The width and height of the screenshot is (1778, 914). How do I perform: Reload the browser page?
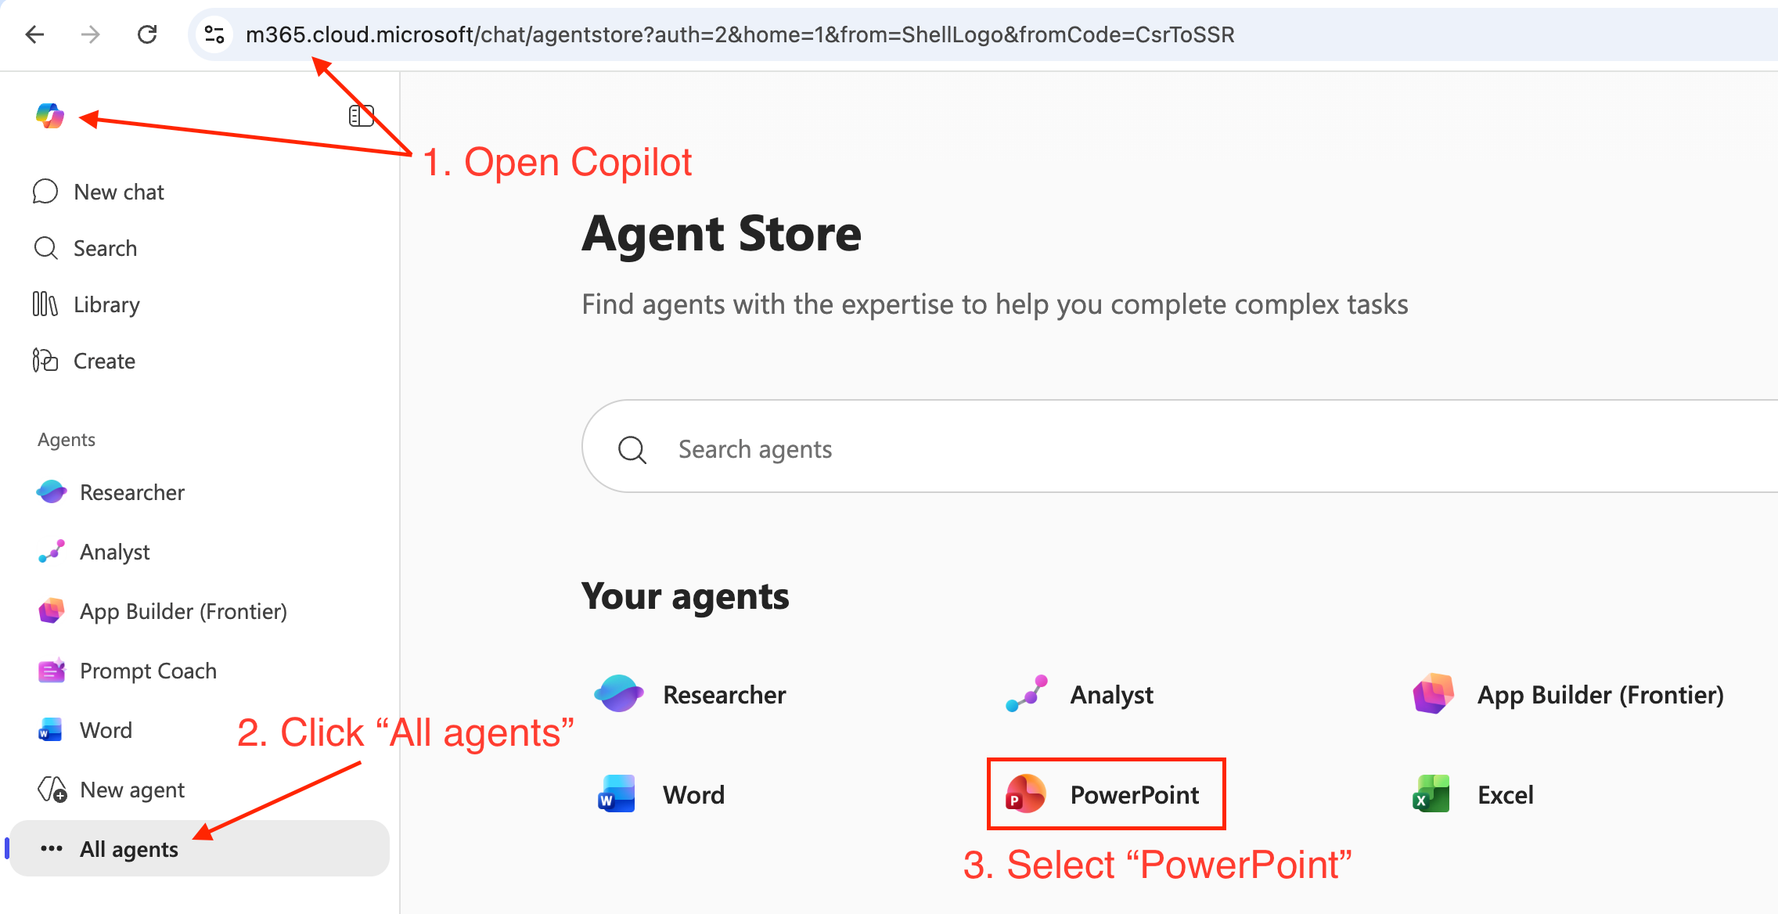(147, 34)
